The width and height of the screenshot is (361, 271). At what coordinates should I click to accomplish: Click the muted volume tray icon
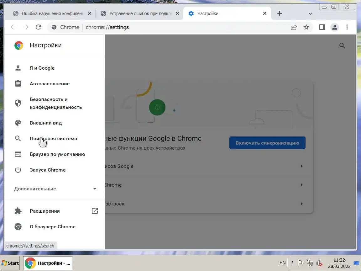[x=319, y=263]
